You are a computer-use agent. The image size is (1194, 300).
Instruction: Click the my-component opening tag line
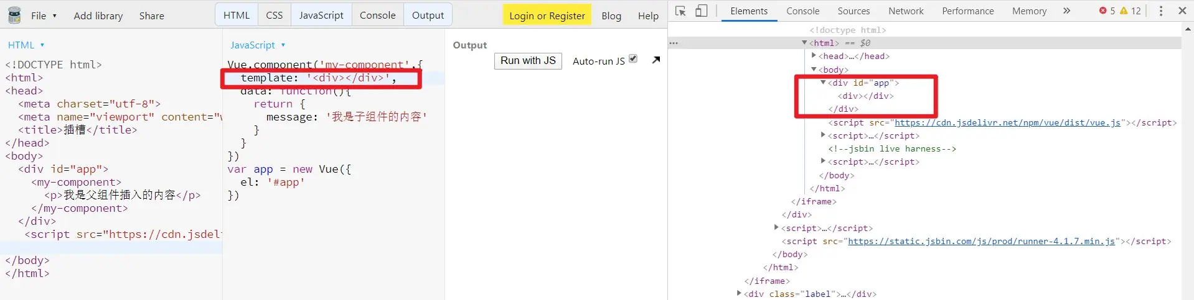tap(76, 182)
